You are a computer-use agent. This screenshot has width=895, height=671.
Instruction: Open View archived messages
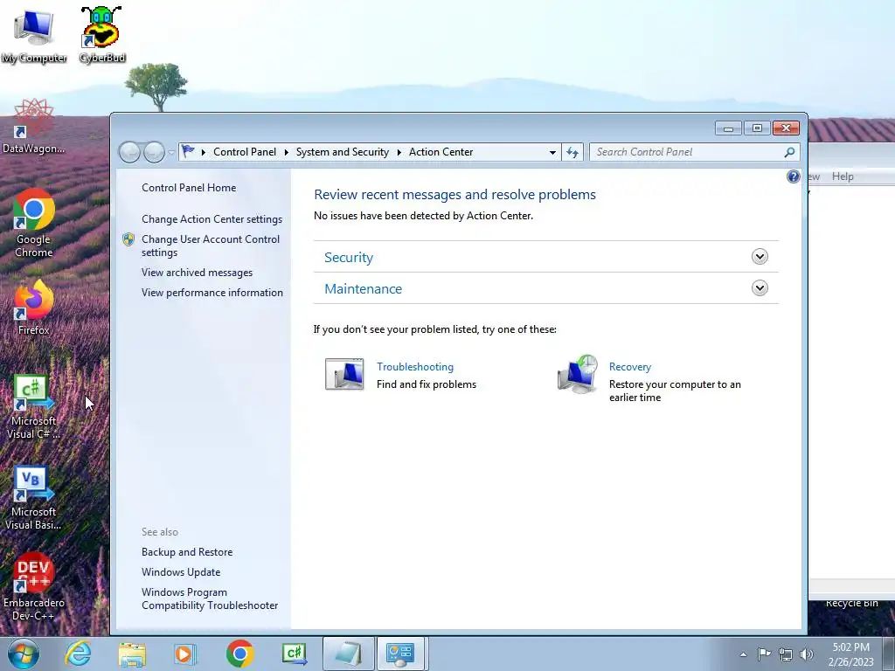click(197, 273)
